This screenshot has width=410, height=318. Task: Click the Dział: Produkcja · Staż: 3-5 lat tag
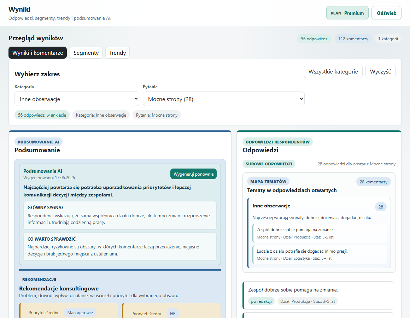(307, 301)
